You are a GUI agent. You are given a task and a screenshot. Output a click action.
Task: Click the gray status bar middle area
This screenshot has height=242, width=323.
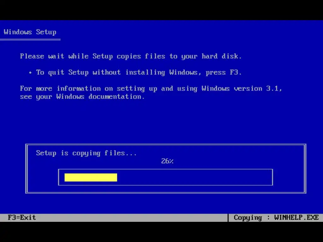click(132, 217)
